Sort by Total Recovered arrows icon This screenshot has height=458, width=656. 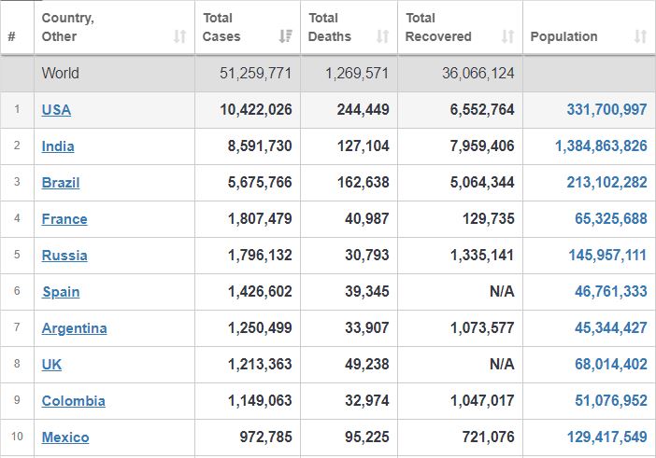click(508, 36)
